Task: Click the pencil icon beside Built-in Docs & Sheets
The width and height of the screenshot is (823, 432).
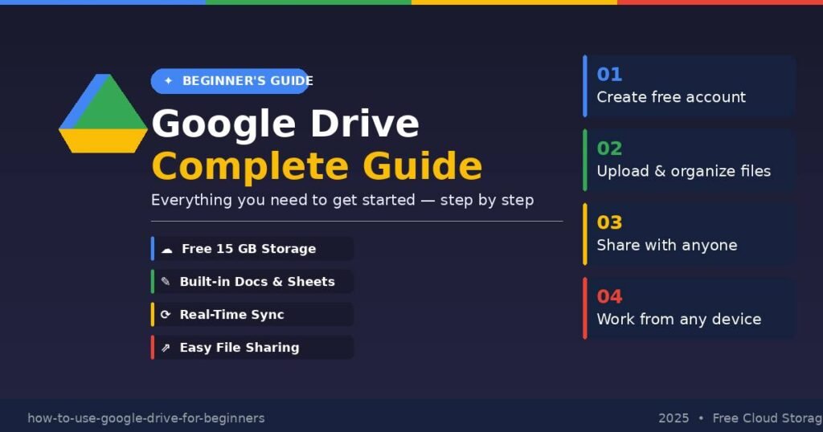Action: tap(166, 282)
